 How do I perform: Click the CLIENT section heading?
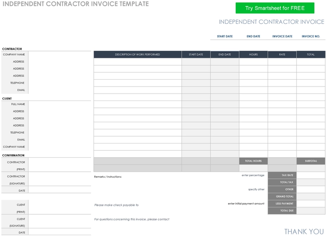point(7,99)
